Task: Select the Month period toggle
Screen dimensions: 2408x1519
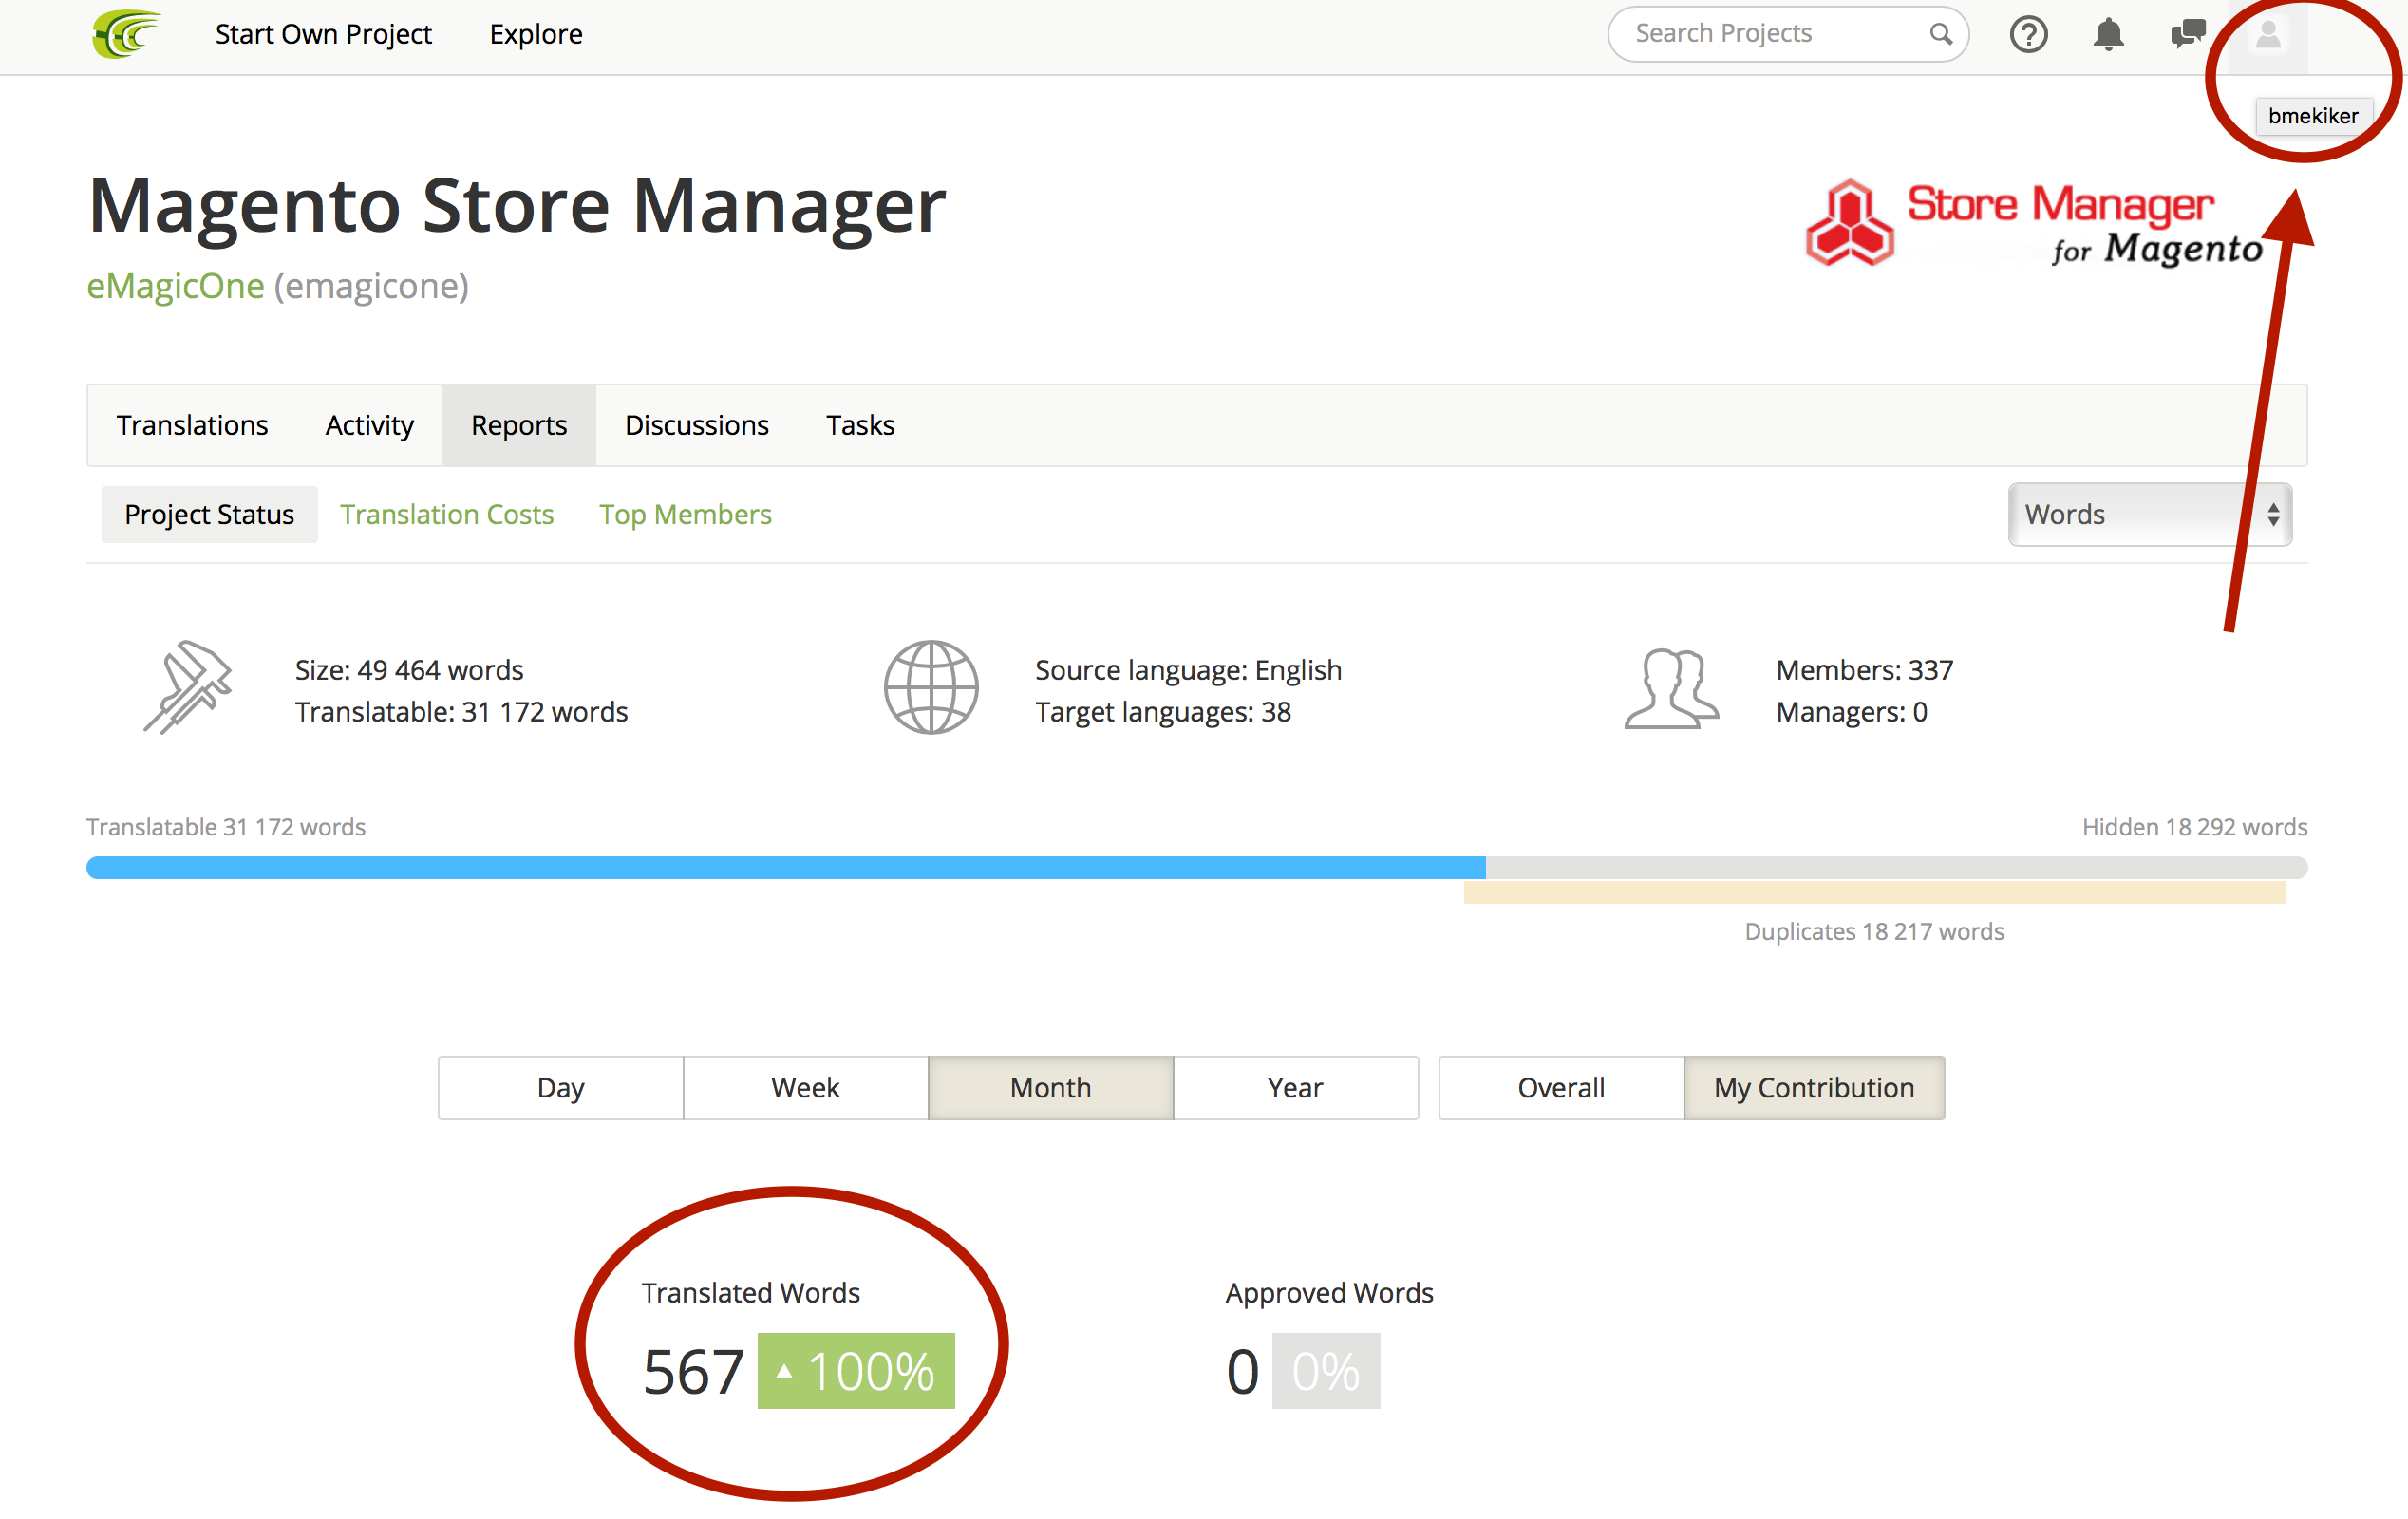Action: (x=1051, y=1087)
